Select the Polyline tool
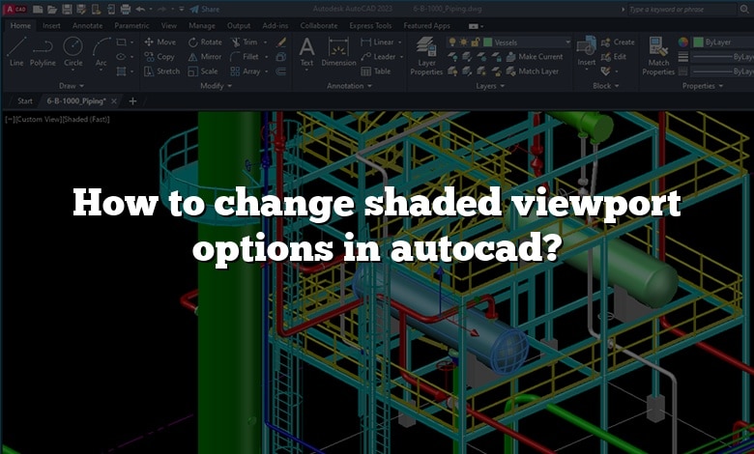 43,52
